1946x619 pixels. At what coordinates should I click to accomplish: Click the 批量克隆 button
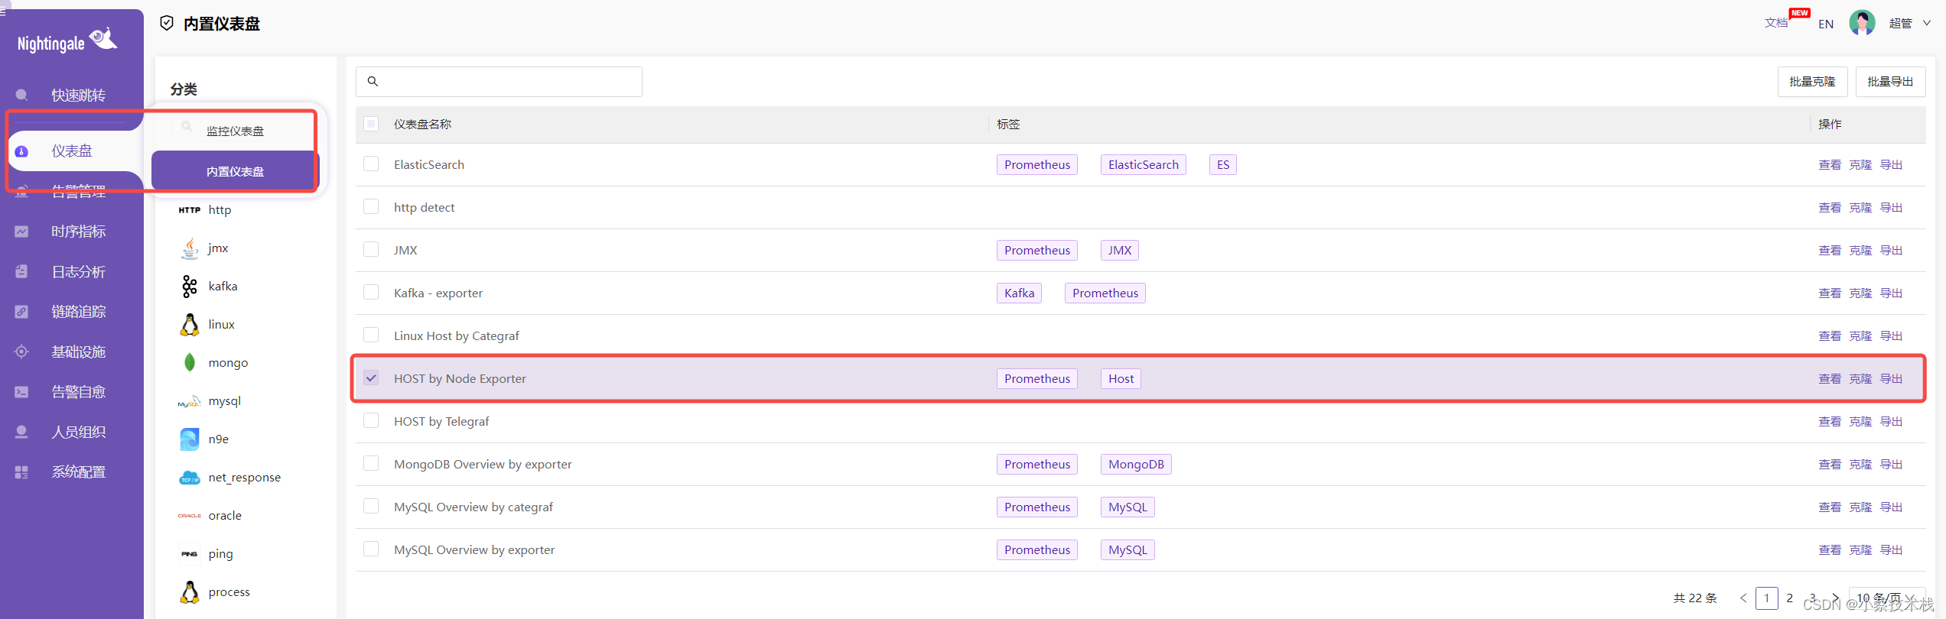point(1812,82)
